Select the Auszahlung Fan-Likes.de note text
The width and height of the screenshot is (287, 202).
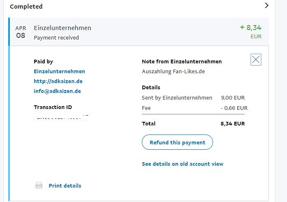tap(173, 71)
